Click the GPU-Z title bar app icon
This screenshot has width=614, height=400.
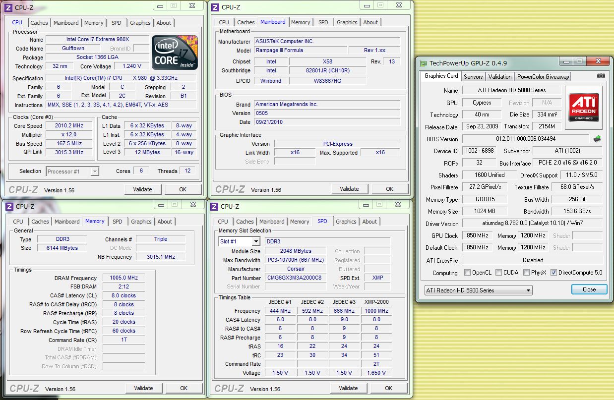(x=423, y=63)
